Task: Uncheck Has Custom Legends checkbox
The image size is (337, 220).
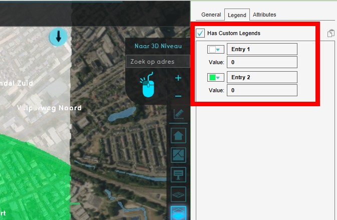Action: click(201, 33)
